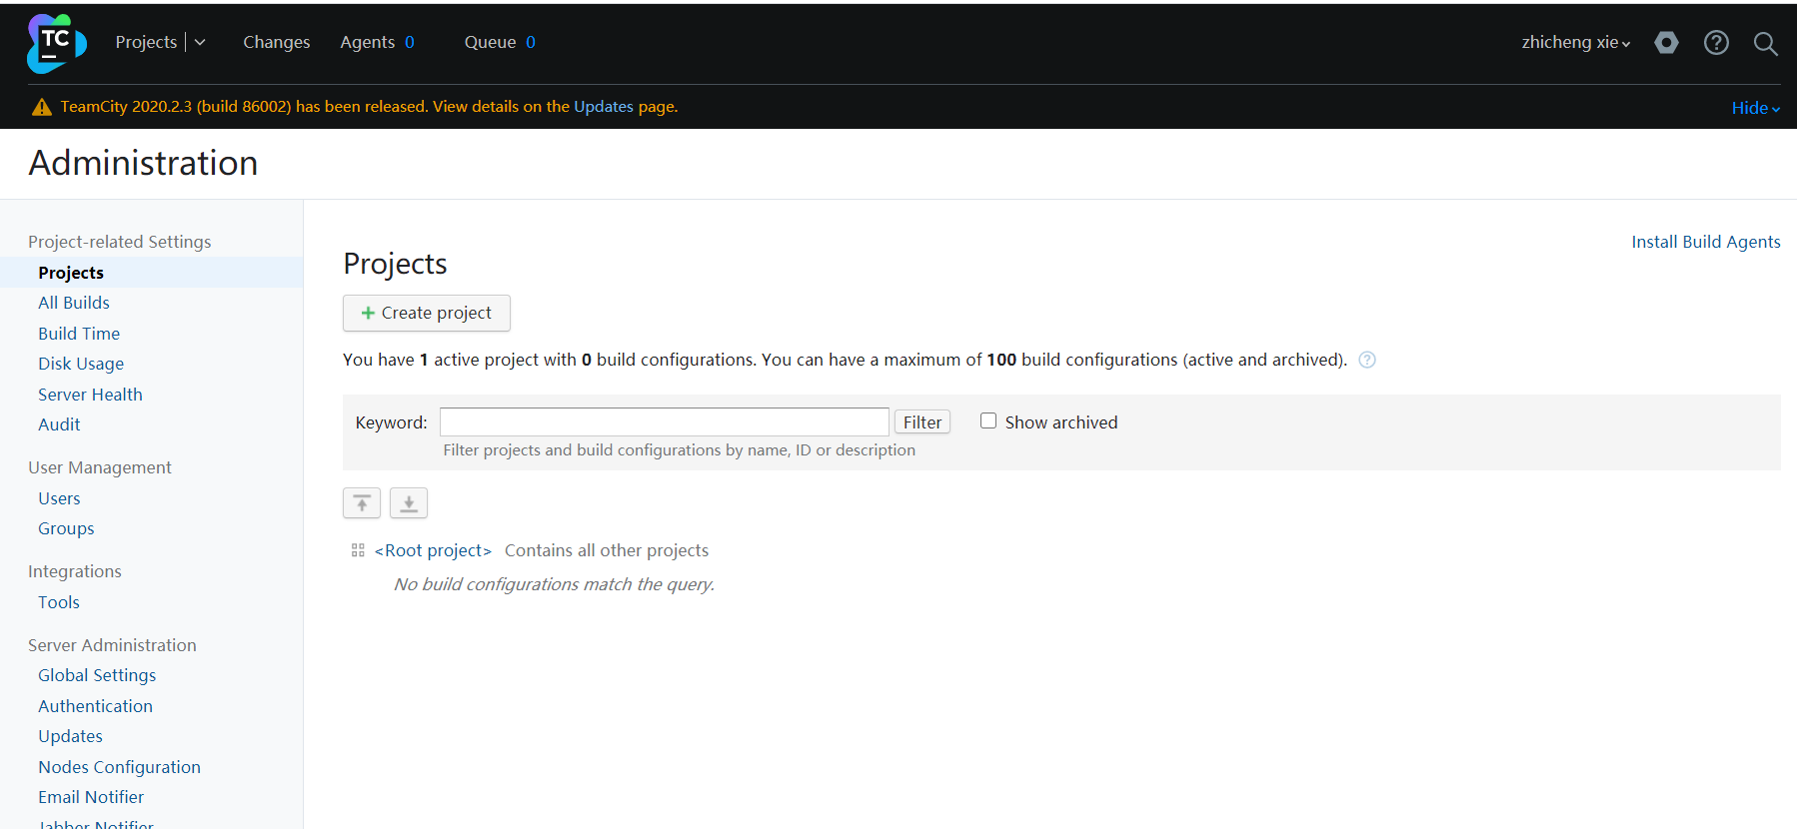The image size is (1797, 829).
Task: Open Disk Usage in sidebar
Action: coord(81,364)
